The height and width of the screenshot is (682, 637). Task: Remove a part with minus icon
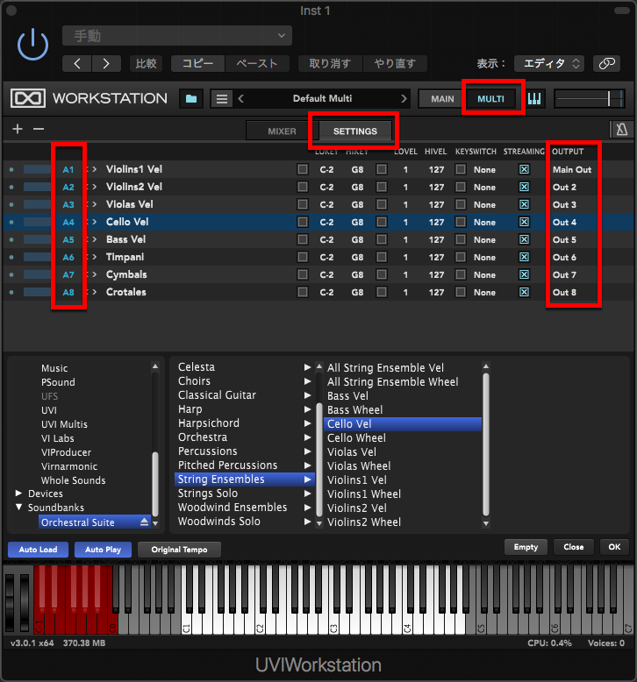click(x=39, y=129)
